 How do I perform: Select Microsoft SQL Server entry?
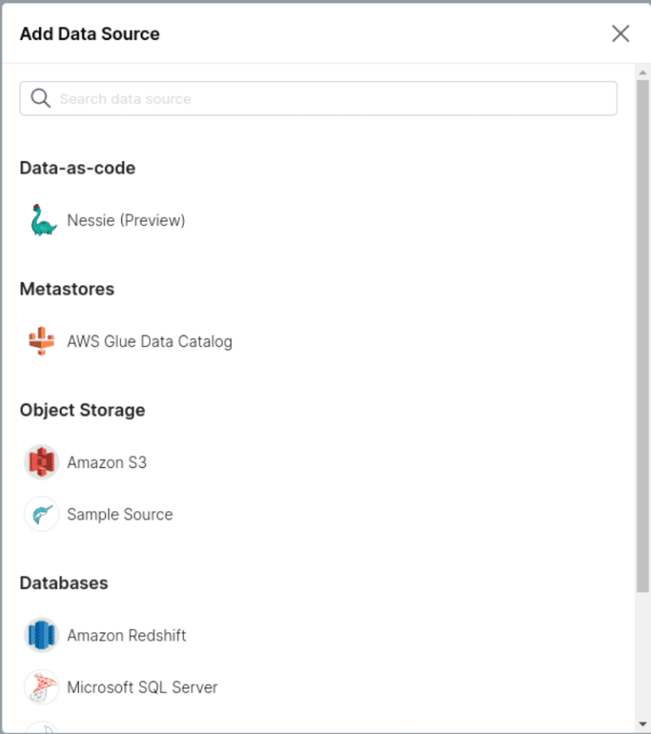142,687
